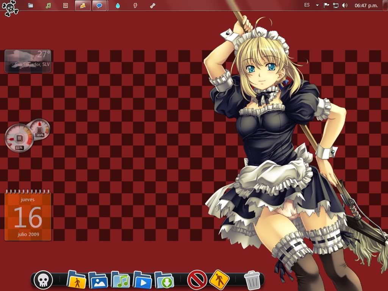Screen dimensions: 388x291
Task: Open the dictionary 'Aa' book icon
Action: 65,5
